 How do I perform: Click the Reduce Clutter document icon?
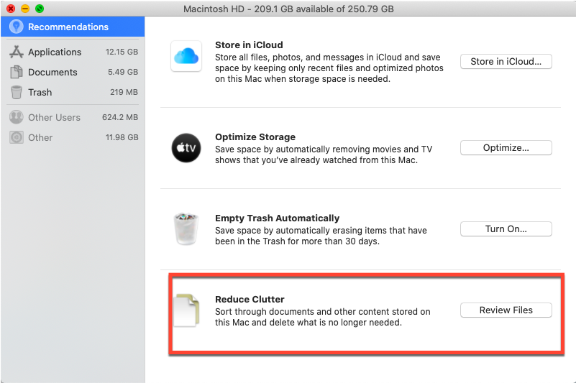coord(186,310)
